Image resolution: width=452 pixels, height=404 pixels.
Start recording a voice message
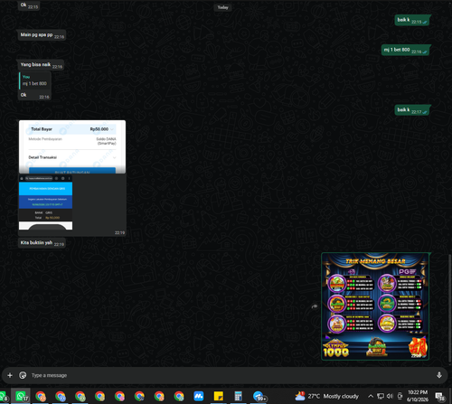pos(439,375)
